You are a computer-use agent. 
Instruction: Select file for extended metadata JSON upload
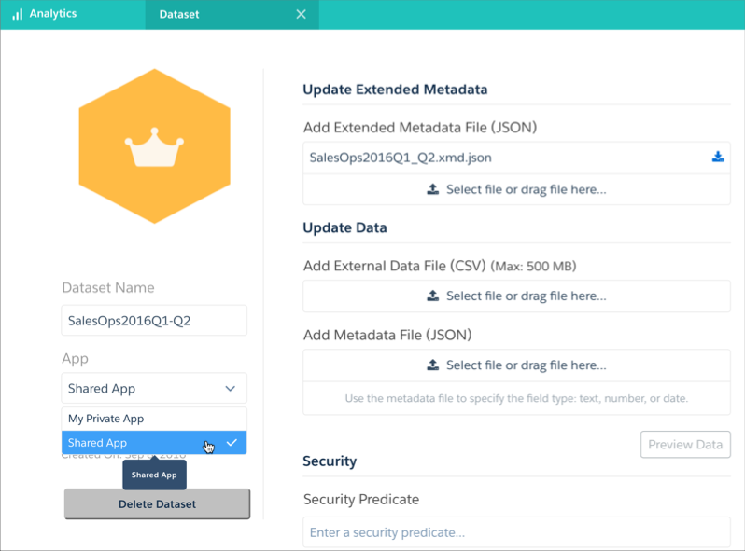pos(516,189)
